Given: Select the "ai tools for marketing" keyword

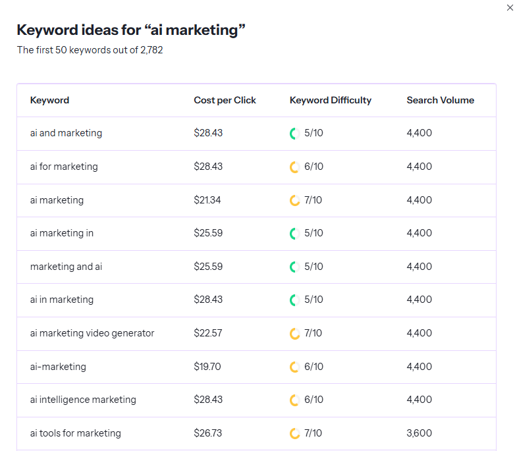Looking at the screenshot, I should [76, 433].
